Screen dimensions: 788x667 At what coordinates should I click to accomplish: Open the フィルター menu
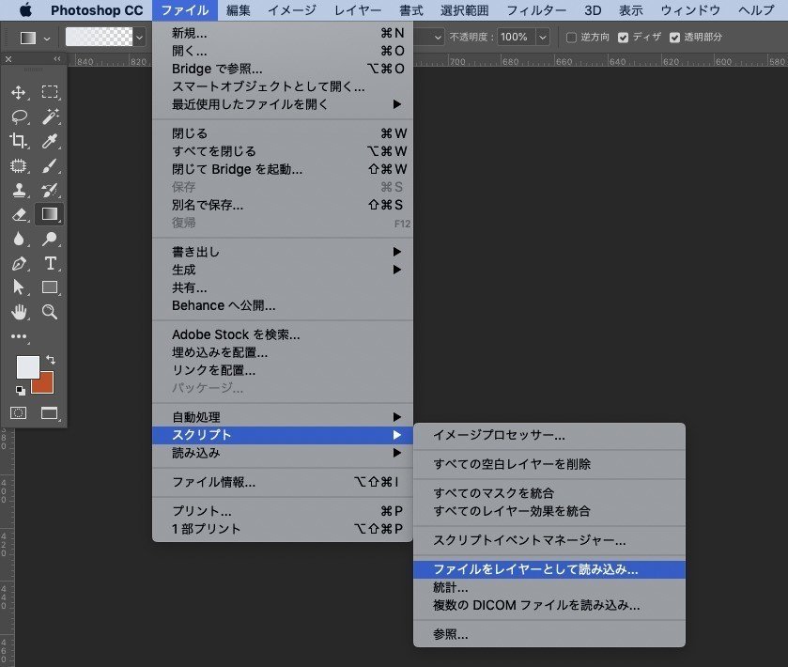coord(536,10)
